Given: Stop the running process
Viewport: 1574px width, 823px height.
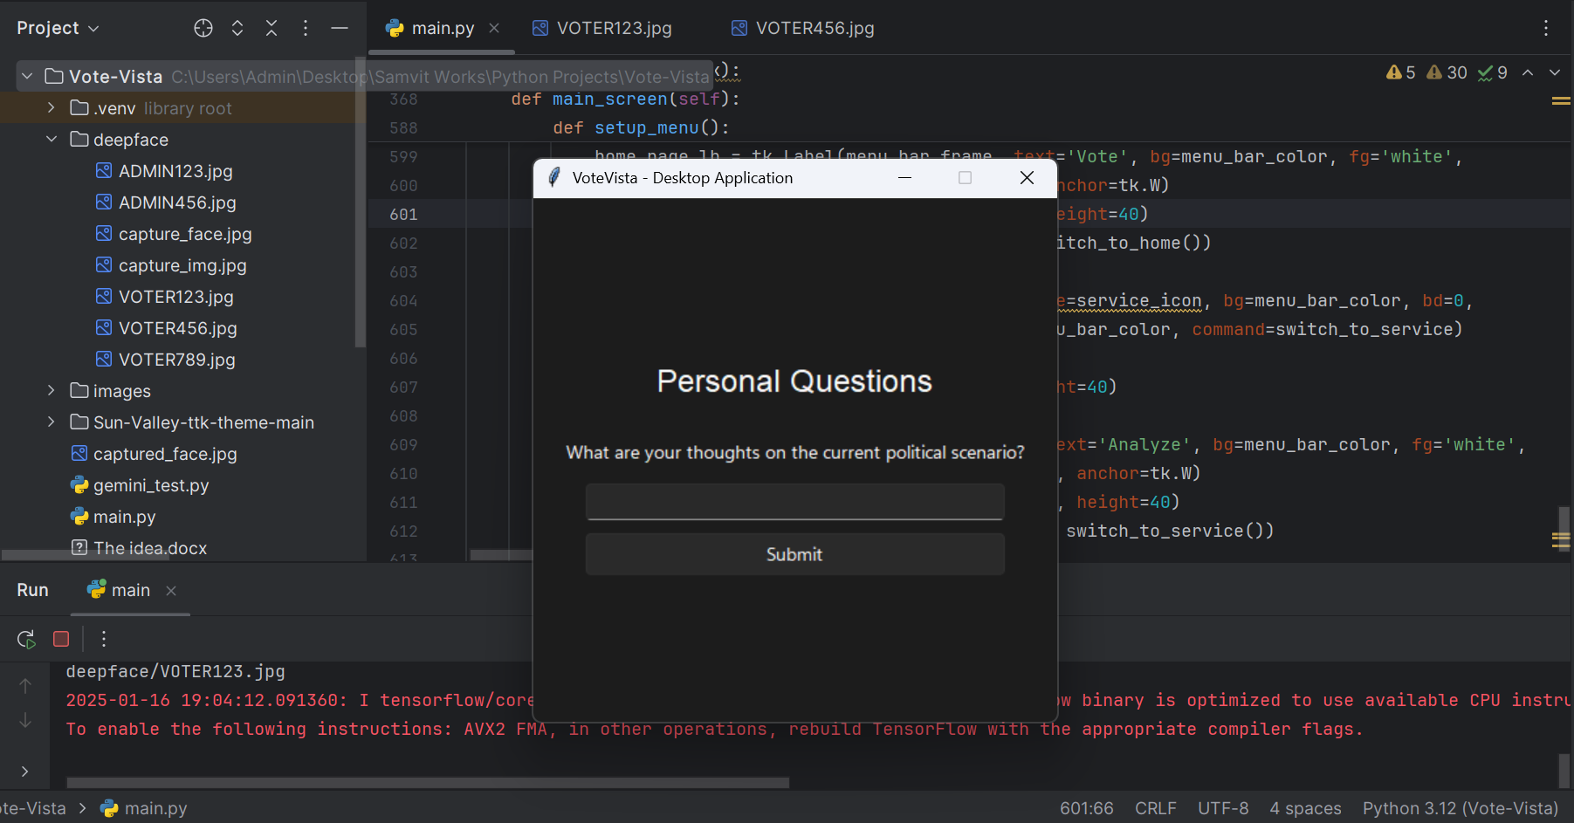Looking at the screenshot, I should tap(61, 639).
